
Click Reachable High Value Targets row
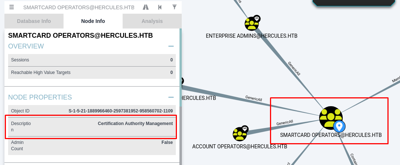(x=92, y=73)
